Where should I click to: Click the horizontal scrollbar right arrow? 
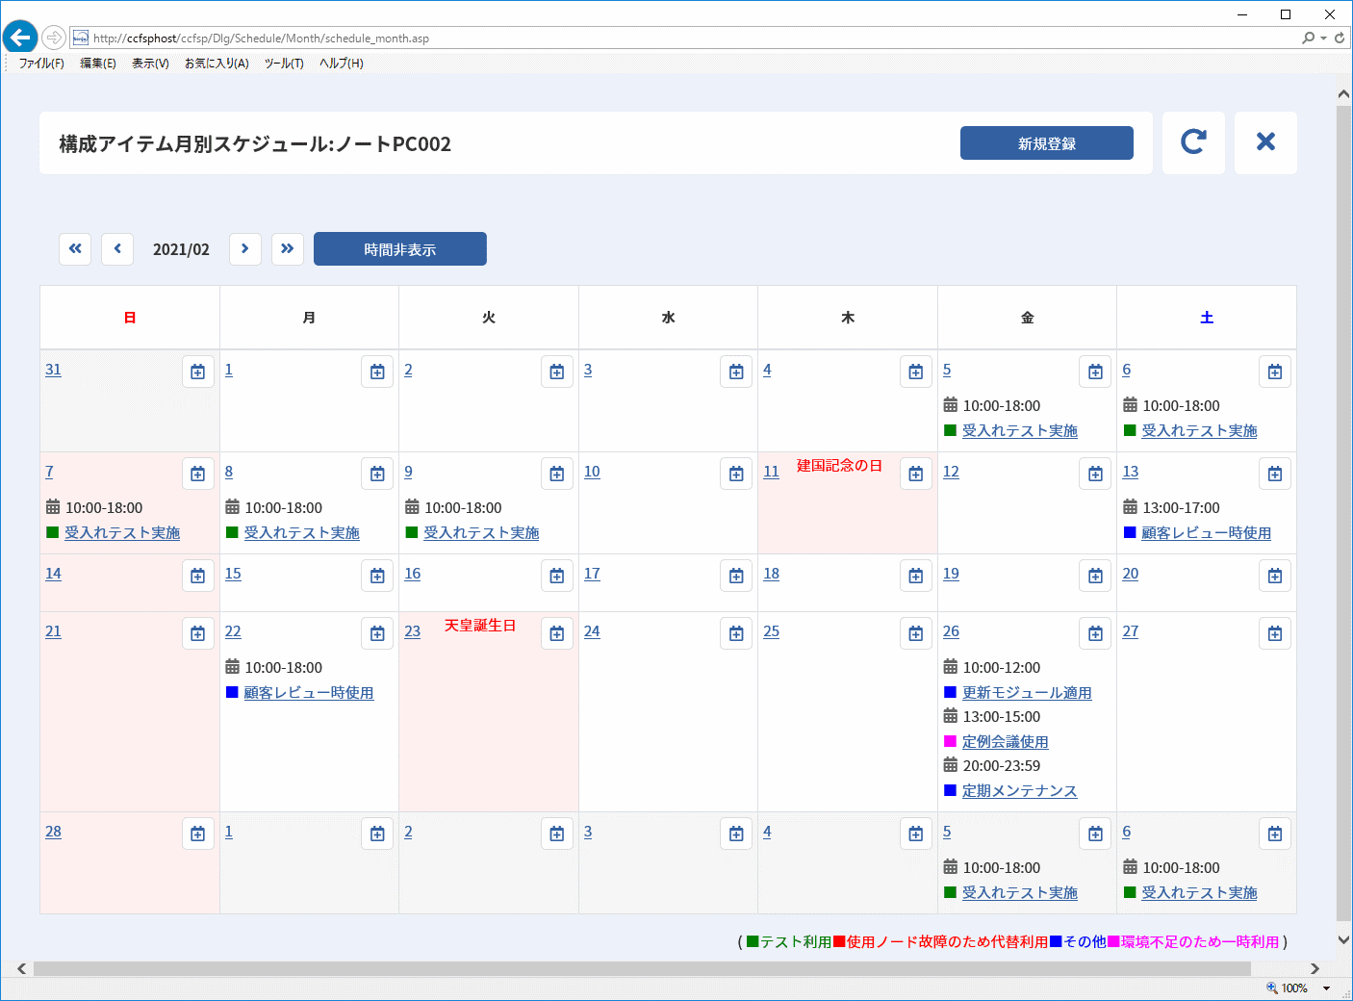(1315, 968)
